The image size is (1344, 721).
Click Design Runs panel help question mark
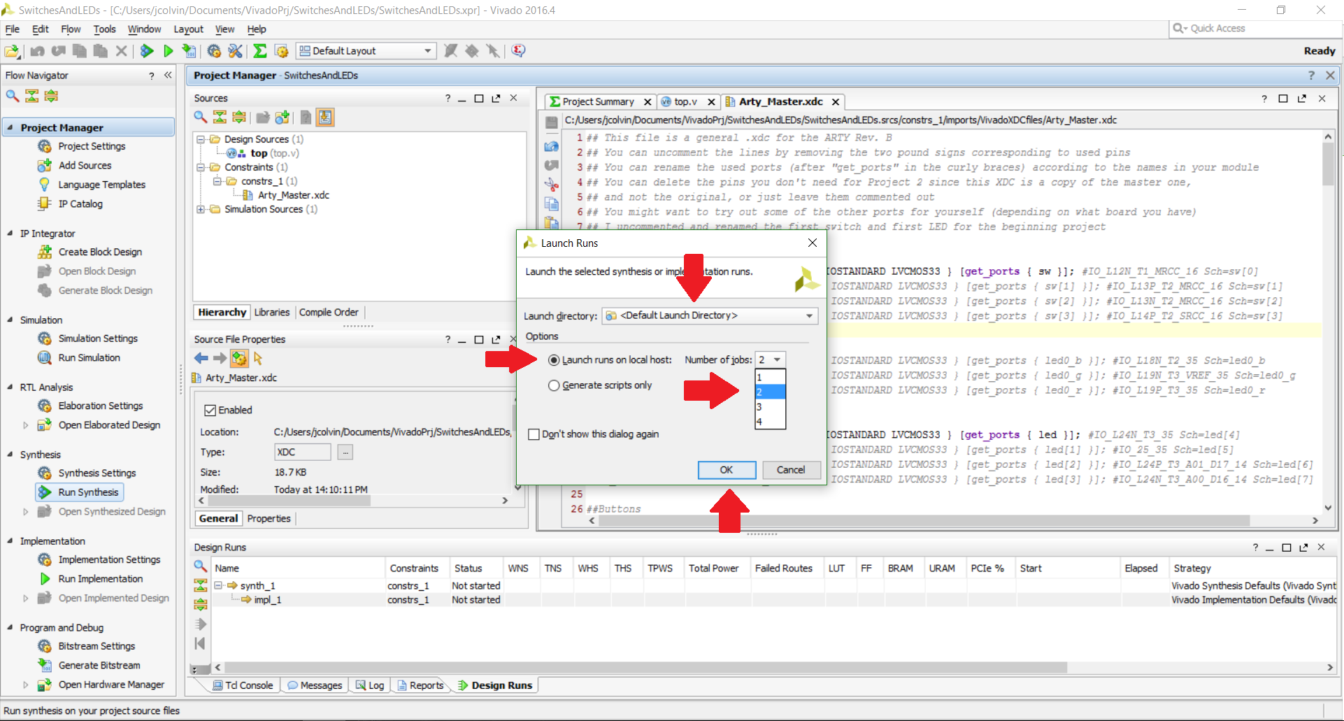(x=1255, y=548)
